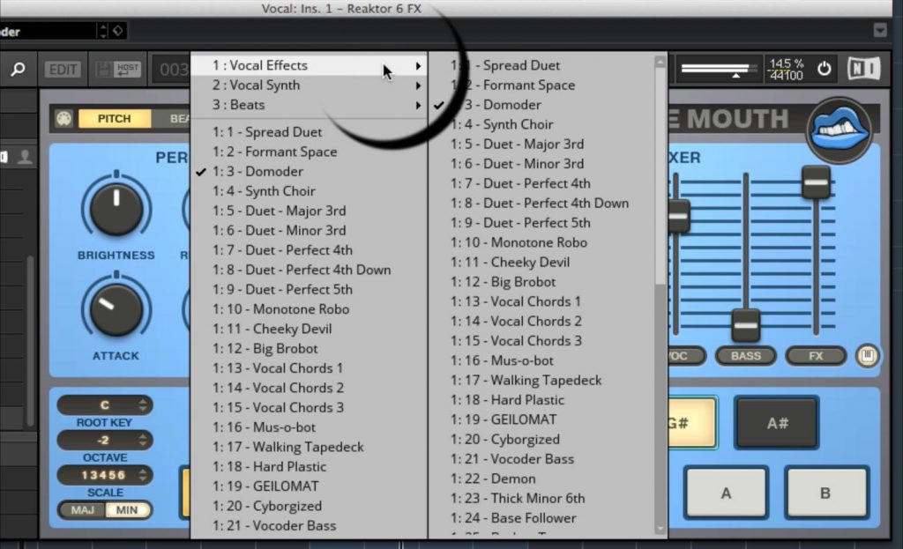Click the save-to-host disk icon
Viewport: 903px width, 549px height.
pyautogui.click(x=116, y=70)
